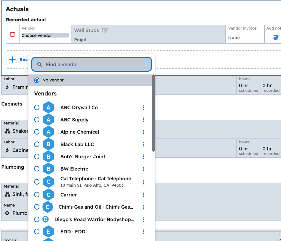Select EDD radio button

coord(37,232)
